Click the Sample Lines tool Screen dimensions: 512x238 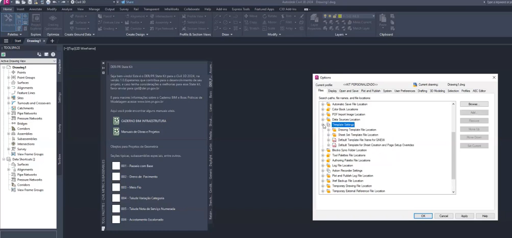193,22
